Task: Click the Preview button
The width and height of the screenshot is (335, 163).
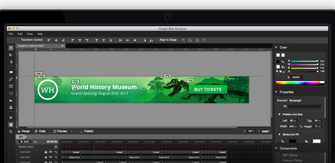Action: [x=60, y=131]
